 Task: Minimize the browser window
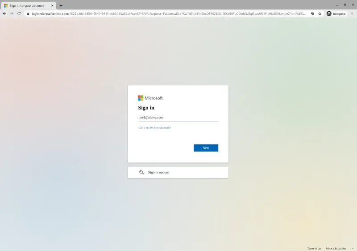tap(337, 5)
